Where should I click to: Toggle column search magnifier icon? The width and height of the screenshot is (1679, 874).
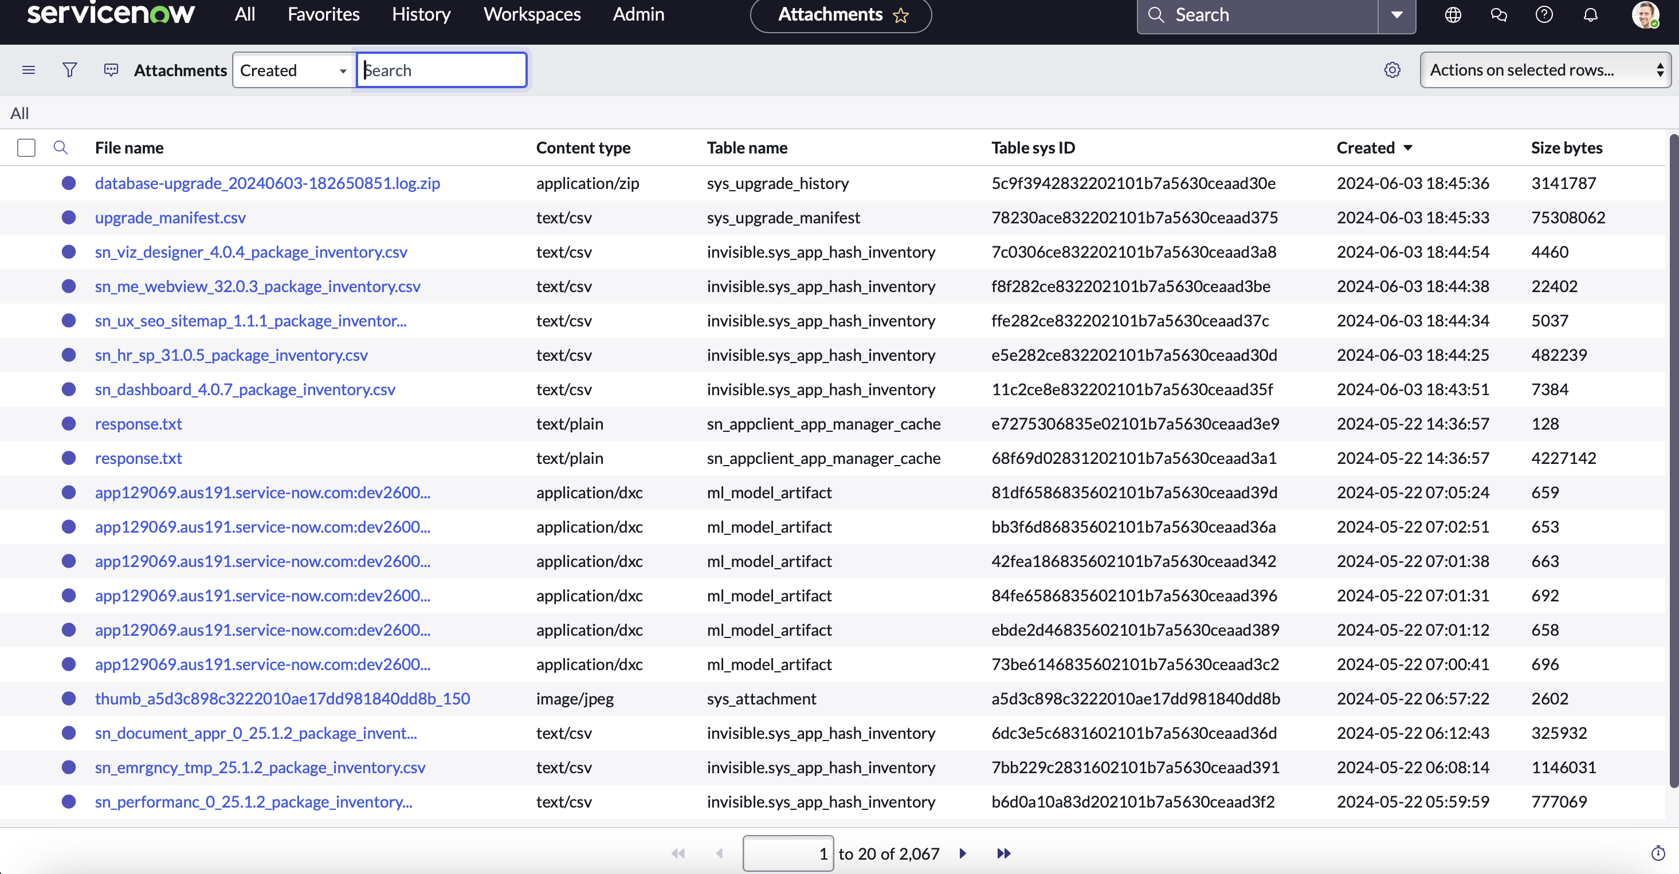point(61,148)
